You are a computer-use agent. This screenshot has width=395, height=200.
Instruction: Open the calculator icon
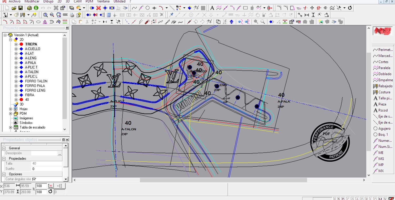(x=109, y=15)
